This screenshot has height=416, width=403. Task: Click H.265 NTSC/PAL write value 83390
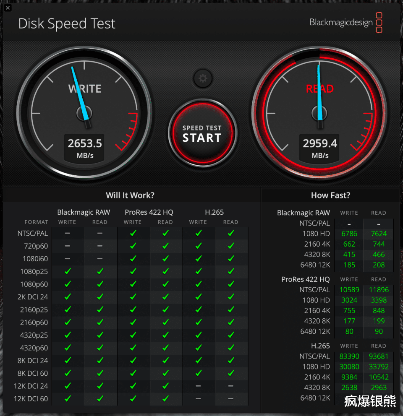349,356
